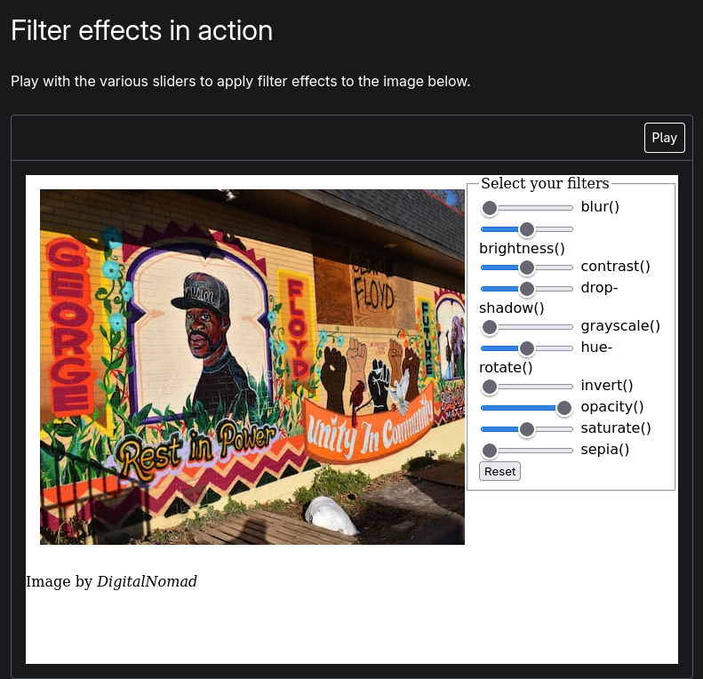Viewport: 703px width, 679px height.
Task: Click the grayscale() label text
Action: pos(620,325)
